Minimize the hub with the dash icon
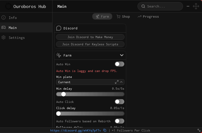Image resolution: width=202 pixels, height=133 pixels. [x=188, y=6]
